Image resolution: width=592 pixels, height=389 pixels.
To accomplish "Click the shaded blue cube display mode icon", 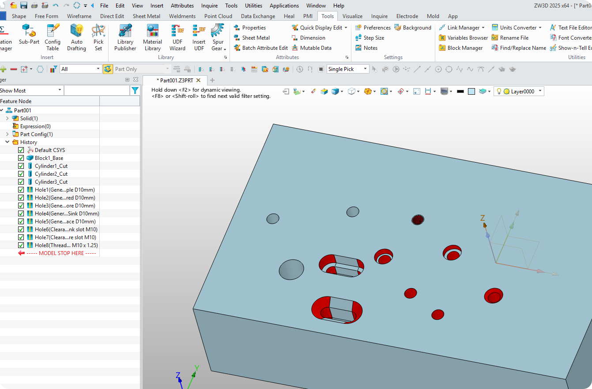I will (x=336, y=91).
